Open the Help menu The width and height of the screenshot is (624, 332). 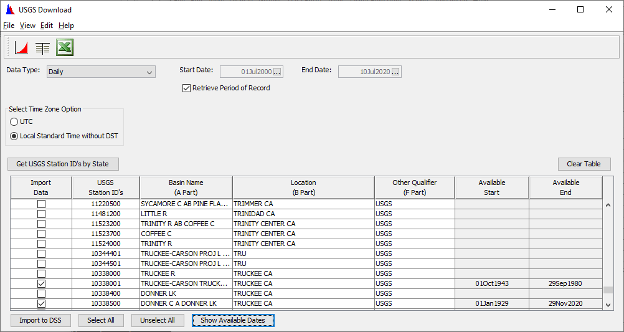point(66,26)
